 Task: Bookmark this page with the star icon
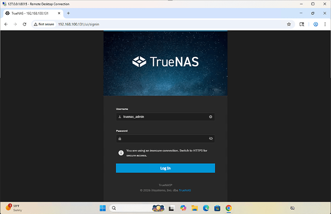pyautogui.click(x=289, y=24)
